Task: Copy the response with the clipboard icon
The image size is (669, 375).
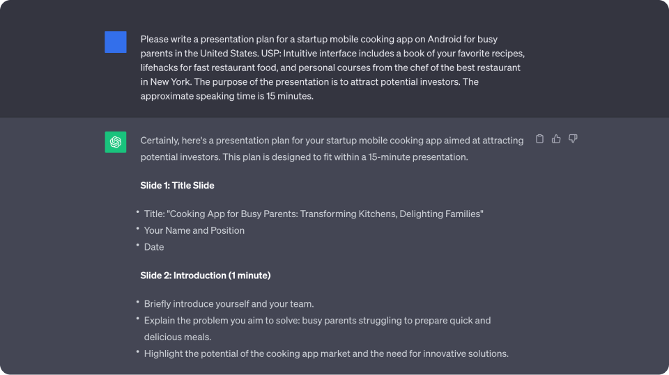Action: [x=539, y=139]
